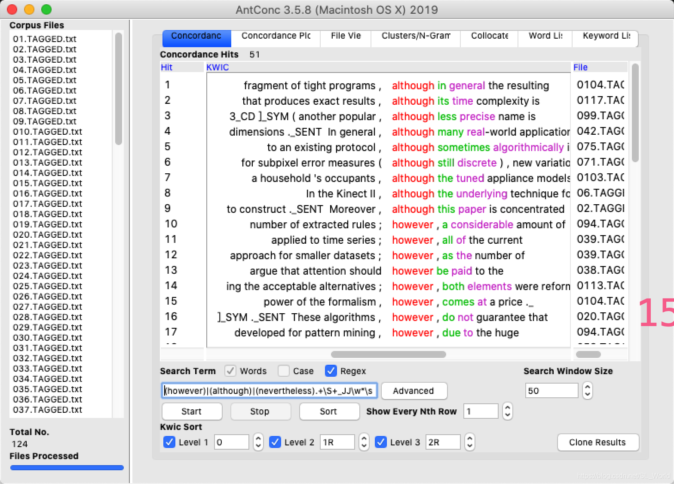Viewport: 674px width, 484px height.
Task: Click the Start button
Action: [192, 411]
